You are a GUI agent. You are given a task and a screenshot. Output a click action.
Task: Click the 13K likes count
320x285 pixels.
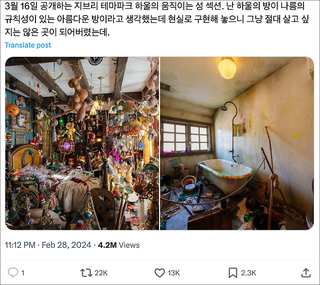click(174, 273)
